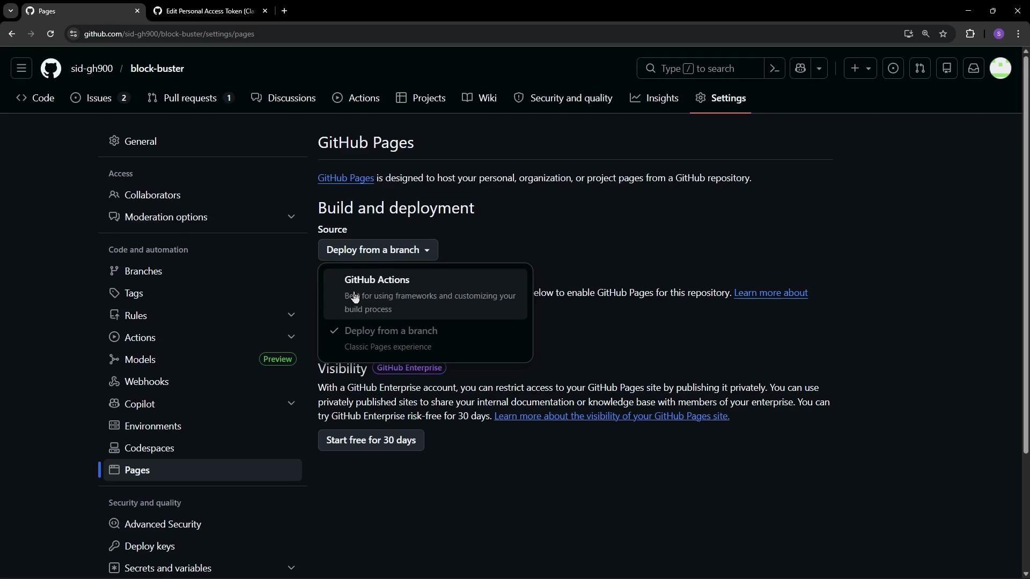Open browser zoom magnifier icon
The height and width of the screenshot is (579, 1030).
[x=926, y=34]
